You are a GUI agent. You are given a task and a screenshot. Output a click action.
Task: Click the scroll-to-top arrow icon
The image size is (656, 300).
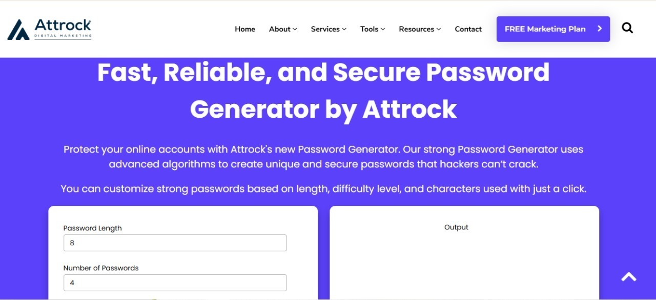pyautogui.click(x=629, y=276)
